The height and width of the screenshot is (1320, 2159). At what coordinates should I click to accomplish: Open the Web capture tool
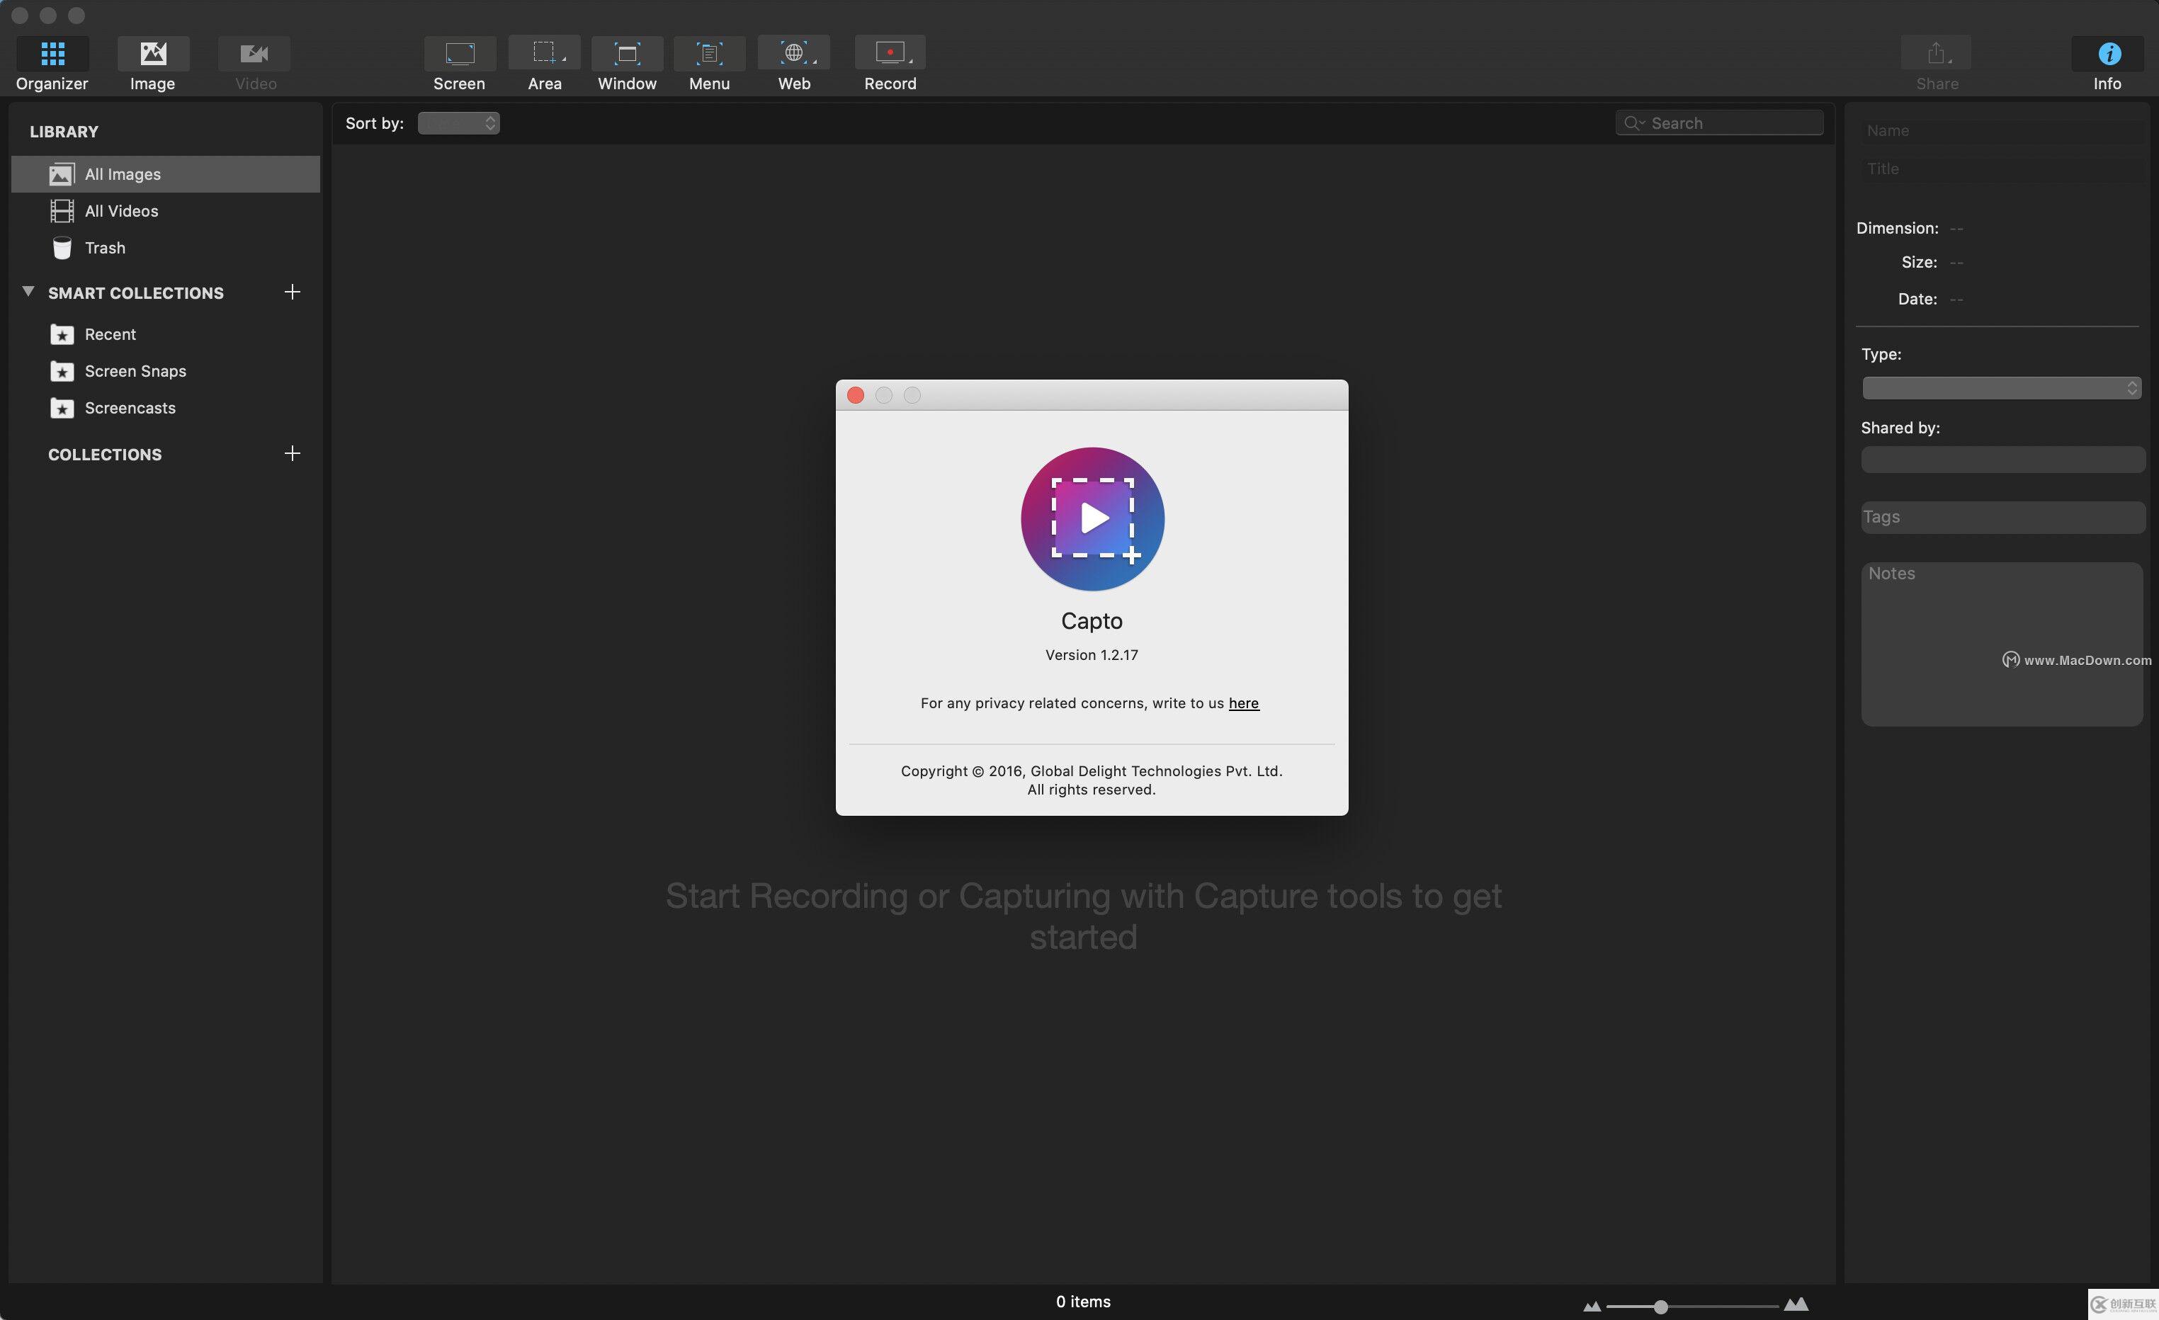pos(794,53)
